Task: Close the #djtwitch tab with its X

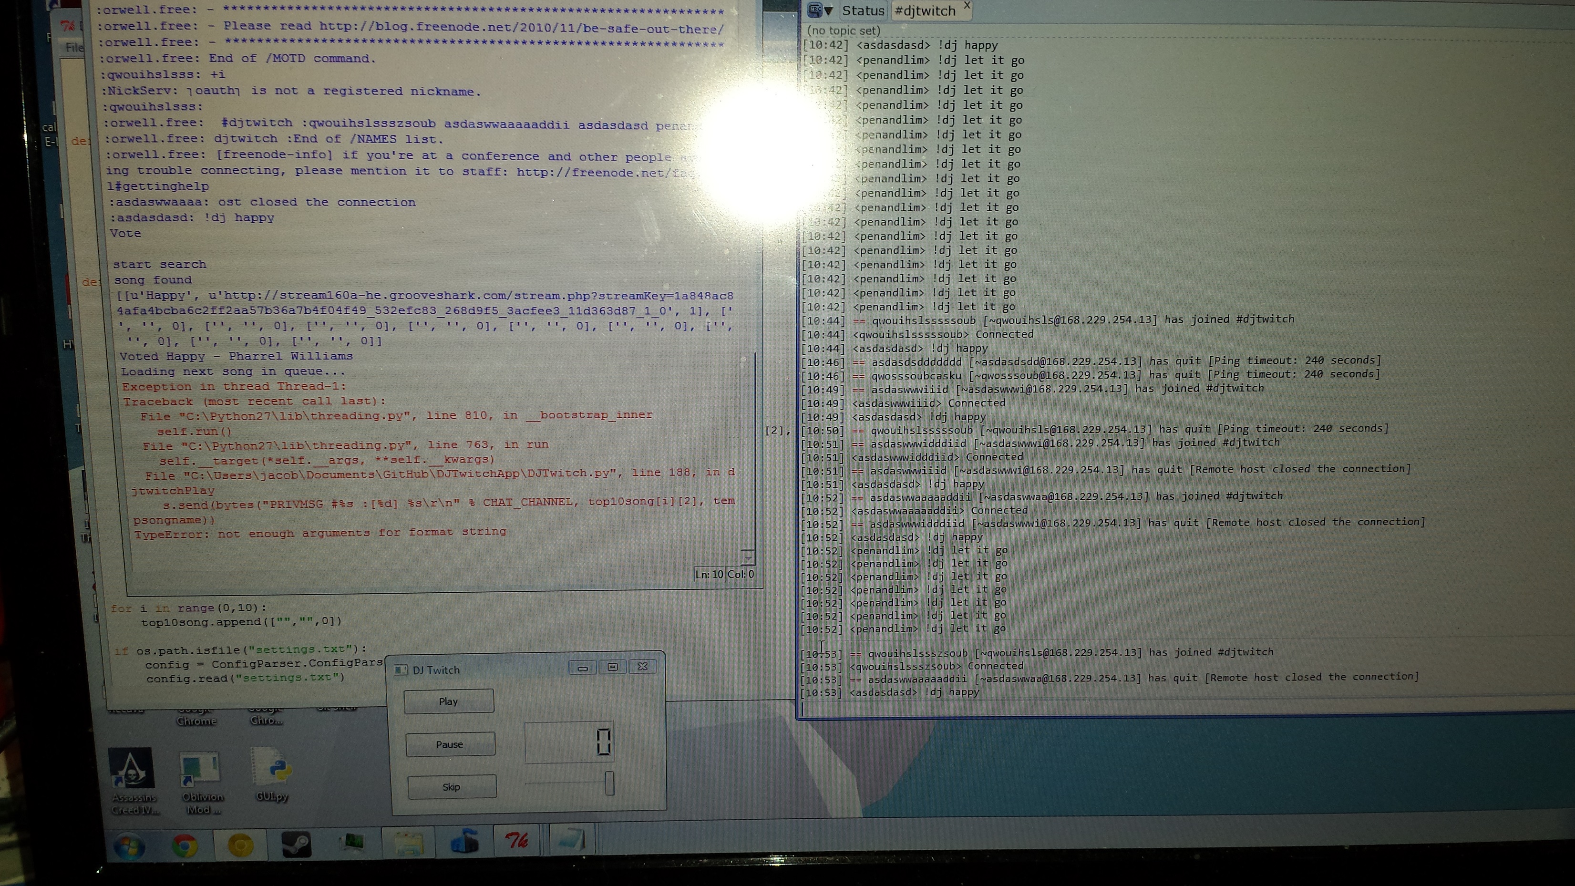Action: [967, 5]
